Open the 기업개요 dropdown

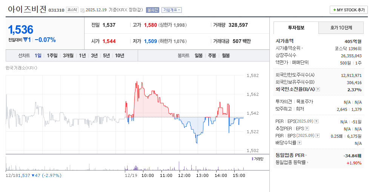[172, 10]
